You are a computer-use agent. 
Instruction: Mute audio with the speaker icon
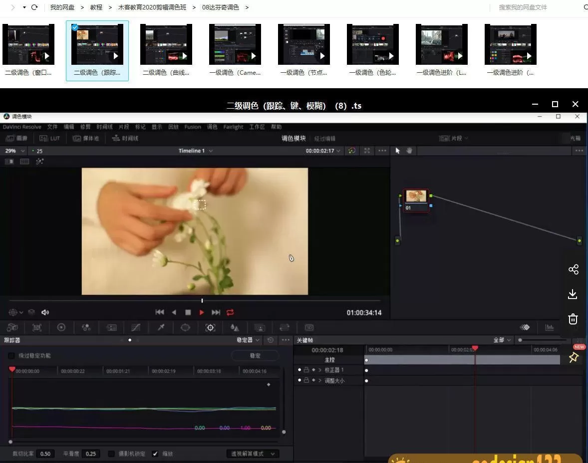point(45,312)
